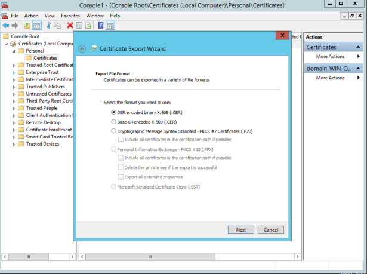This screenshot has height=274, width=367.
Task: Click the Trusted Publishers folder icon
Action: pos(21,87)
